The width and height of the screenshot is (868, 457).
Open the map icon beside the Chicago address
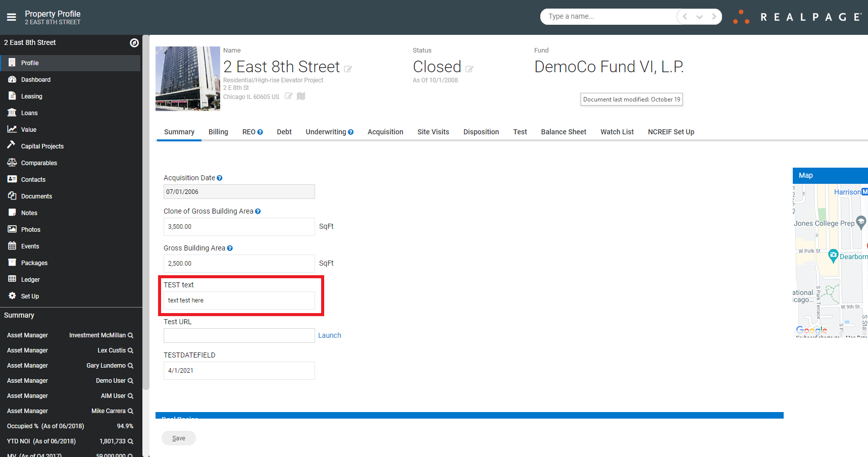tap(300, 96)
